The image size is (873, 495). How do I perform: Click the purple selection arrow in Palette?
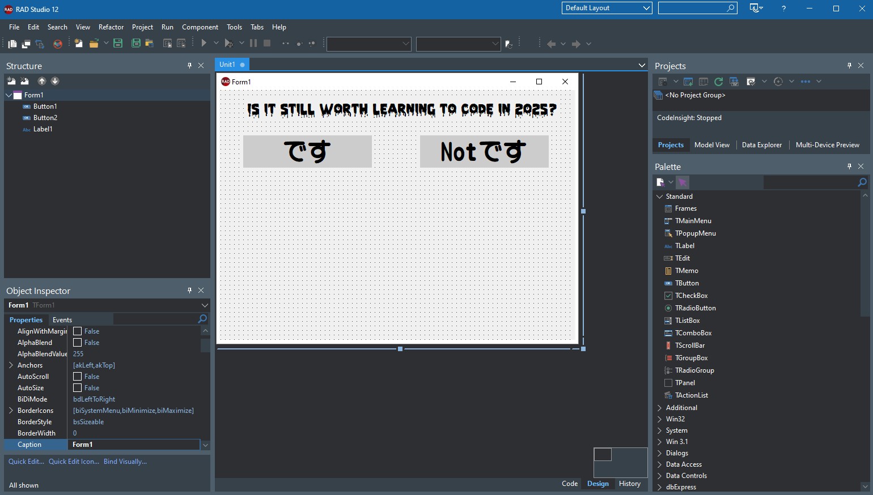(683, 182)
